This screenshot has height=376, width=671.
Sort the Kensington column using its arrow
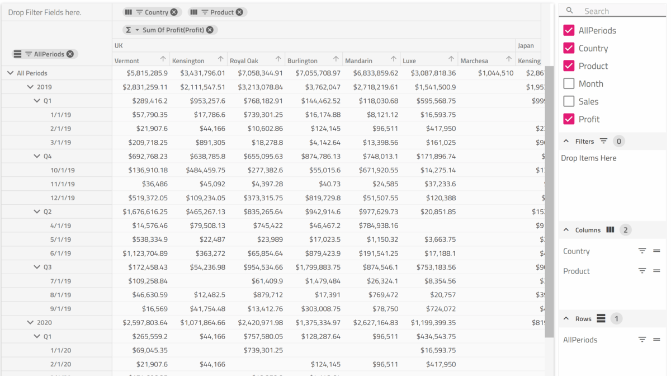coord(220,59)
